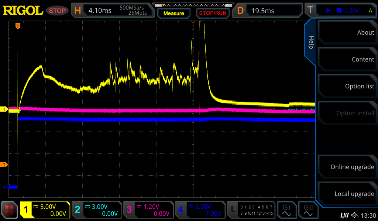The height and width of the screenshot is (221, 378).
Task: Click the GI signal generator icon
Action: (286, 210)
